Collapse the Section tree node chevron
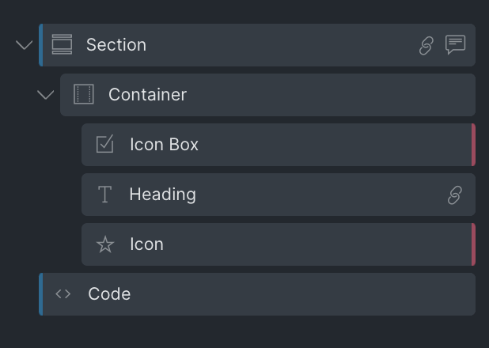This screenshot has height=348, width=489. [25, 45]
